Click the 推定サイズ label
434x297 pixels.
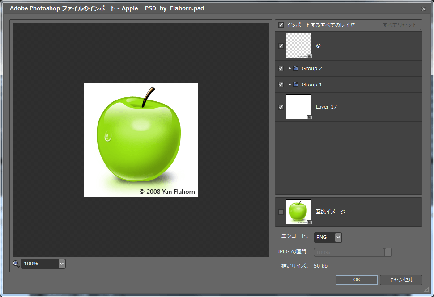294,266
